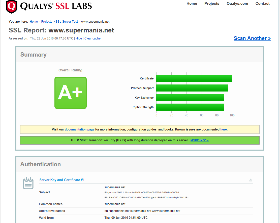This screenshot has height=223, width=280.
Task: Click MORE INFO in HSTS banner
Action: tap(199, 140)
